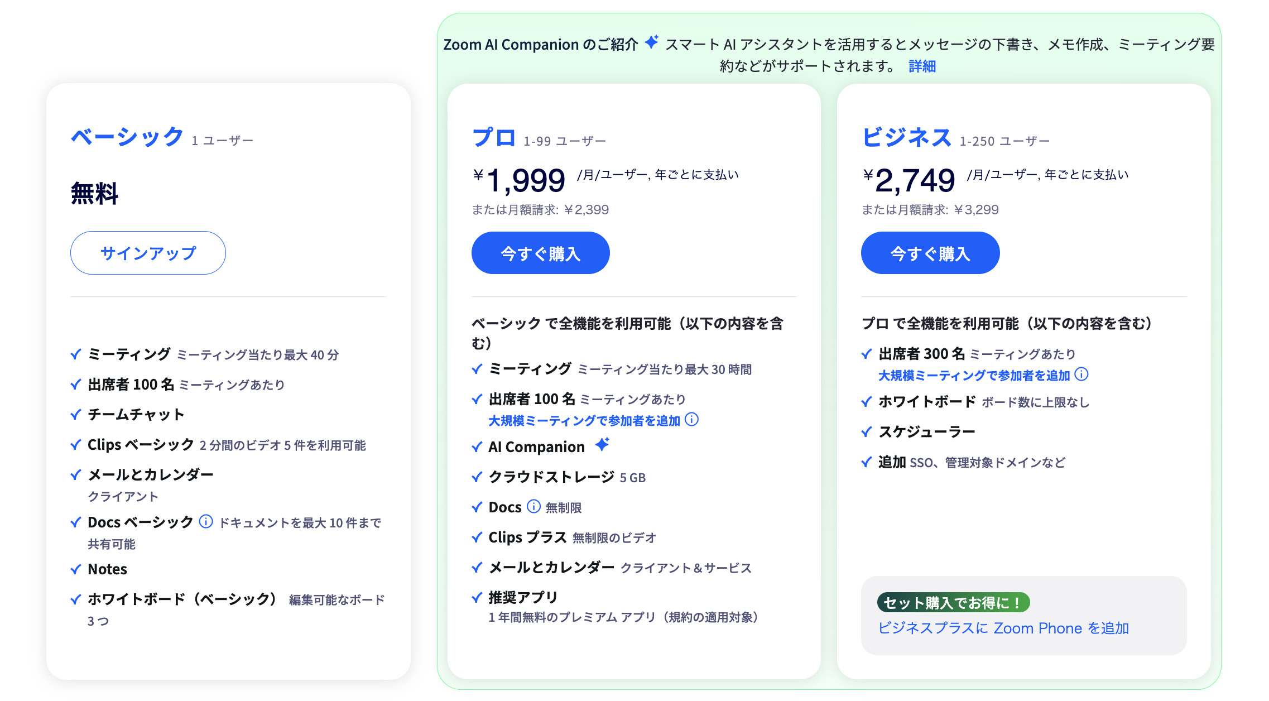This screenshot has height=701, width=1269.
Task: Click the プロ plan title
Action: click(494, 137)
